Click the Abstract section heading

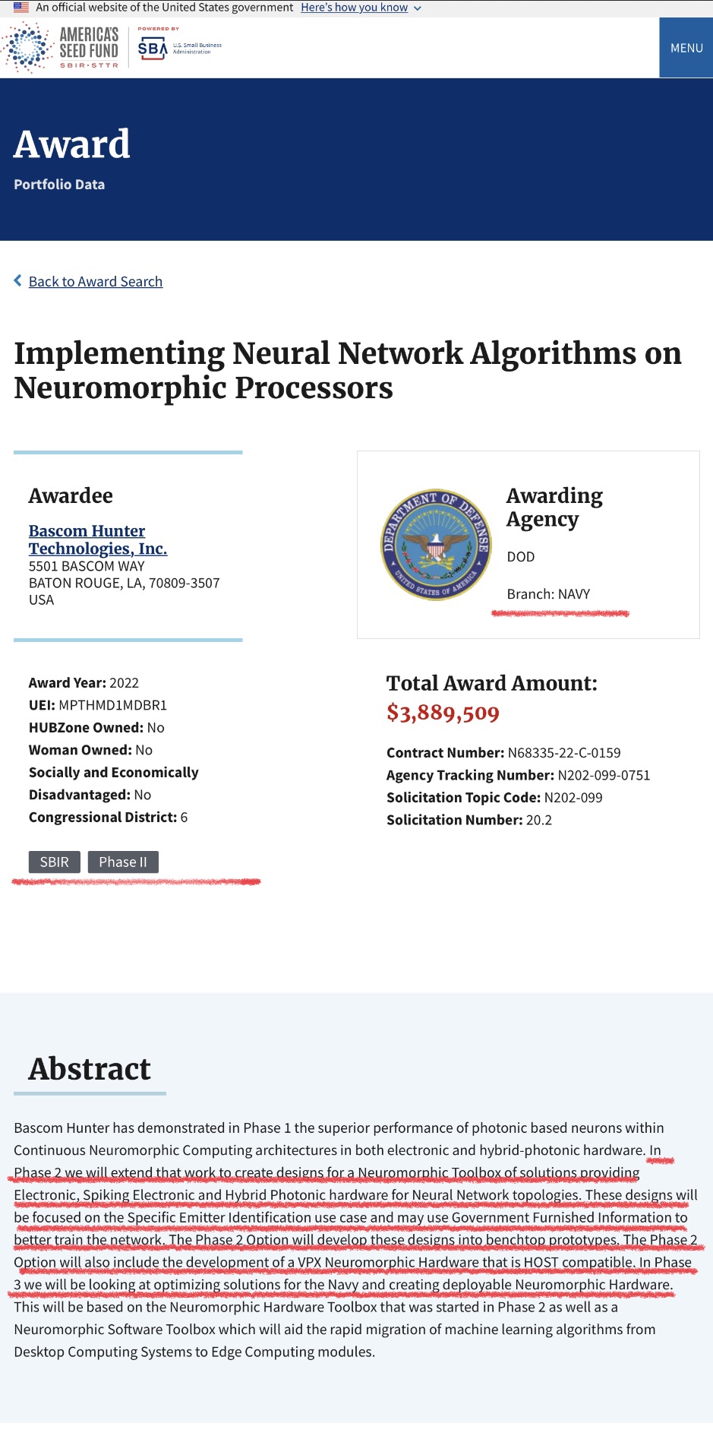click(90, 1069)
